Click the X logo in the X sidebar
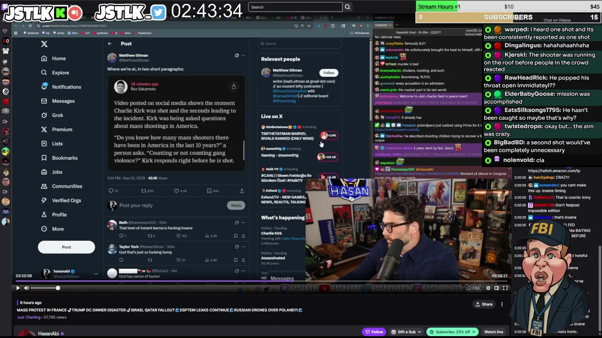Screen dimensions: 602x338 point(44,44)
